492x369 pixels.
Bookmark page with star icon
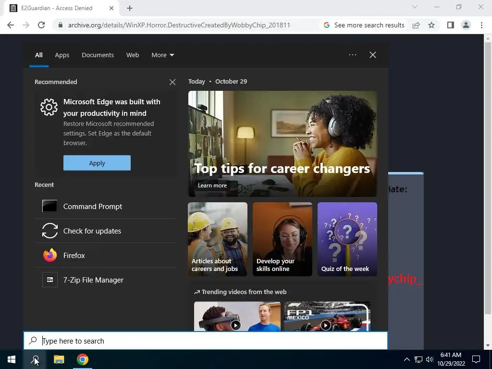(x=431, y=25)
